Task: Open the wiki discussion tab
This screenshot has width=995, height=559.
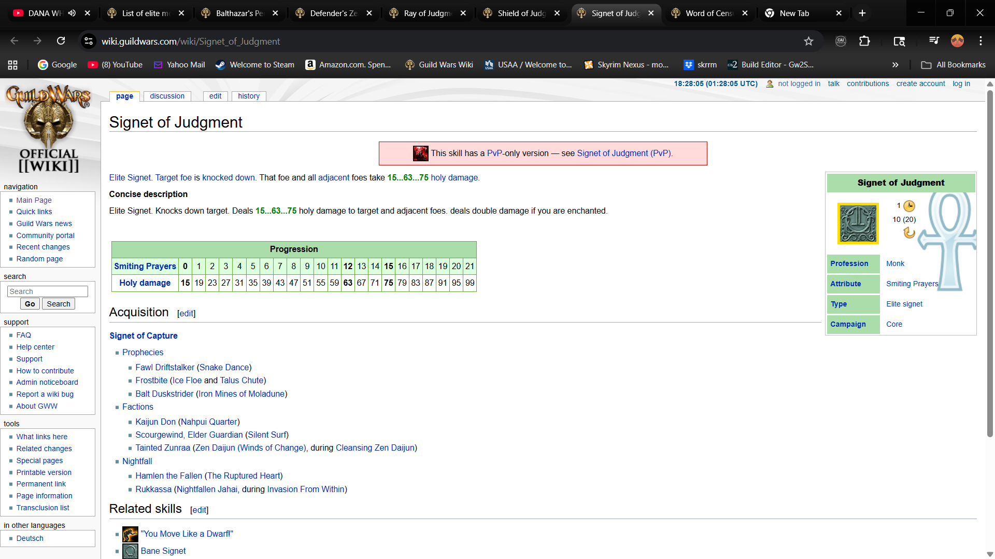Action: [x=167, y=96]
